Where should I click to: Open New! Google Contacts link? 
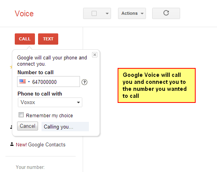click(40, 144)
